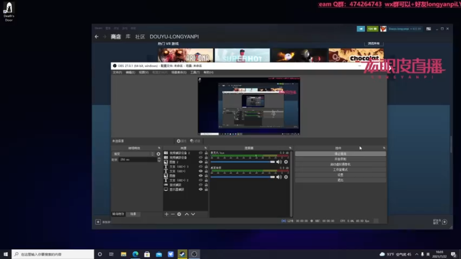Hide the 图像 2 source
The image size is (461, 259).
201,162
